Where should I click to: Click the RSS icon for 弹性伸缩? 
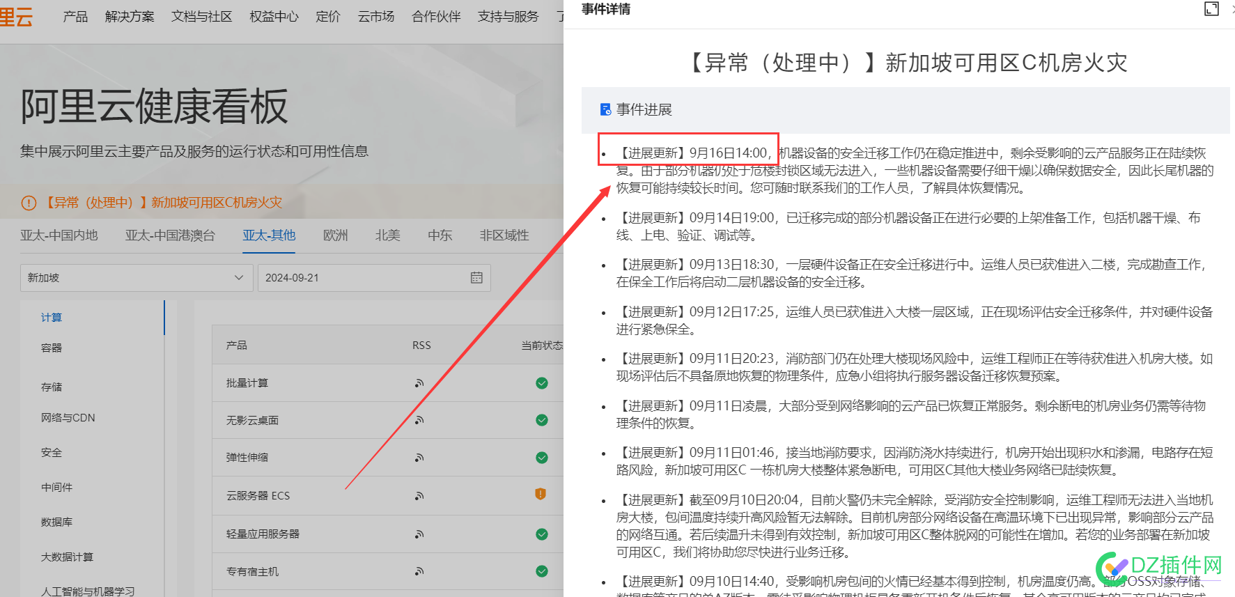point(419,458)
